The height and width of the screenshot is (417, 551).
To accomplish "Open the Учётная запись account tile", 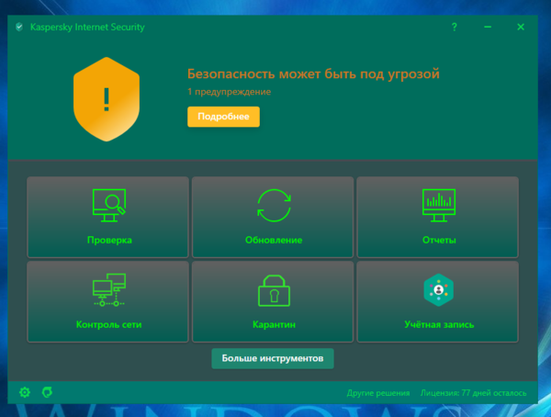I will pos(437,301).
